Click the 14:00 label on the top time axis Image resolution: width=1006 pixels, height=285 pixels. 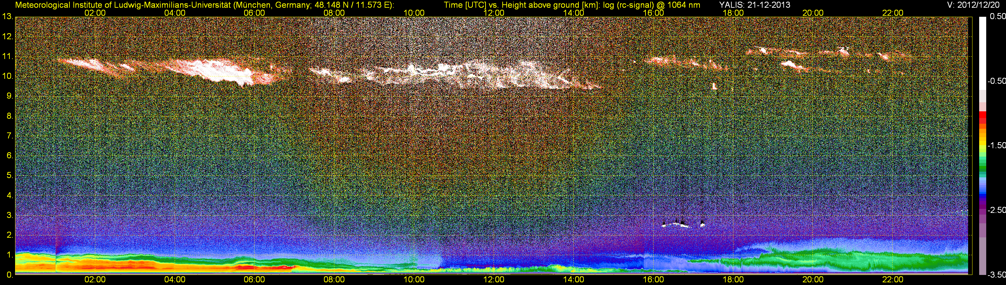coord(574,13)
